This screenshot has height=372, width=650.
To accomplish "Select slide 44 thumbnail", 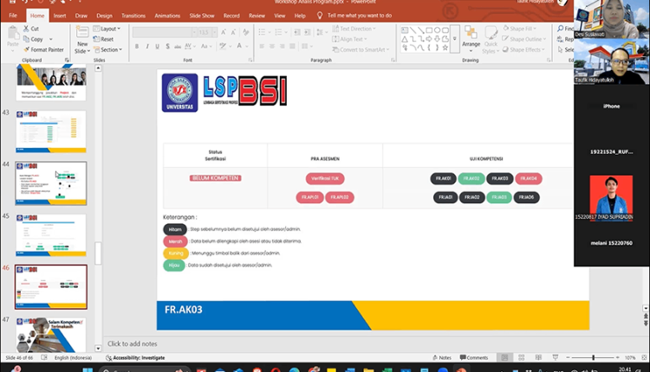I will pos(51,183).
